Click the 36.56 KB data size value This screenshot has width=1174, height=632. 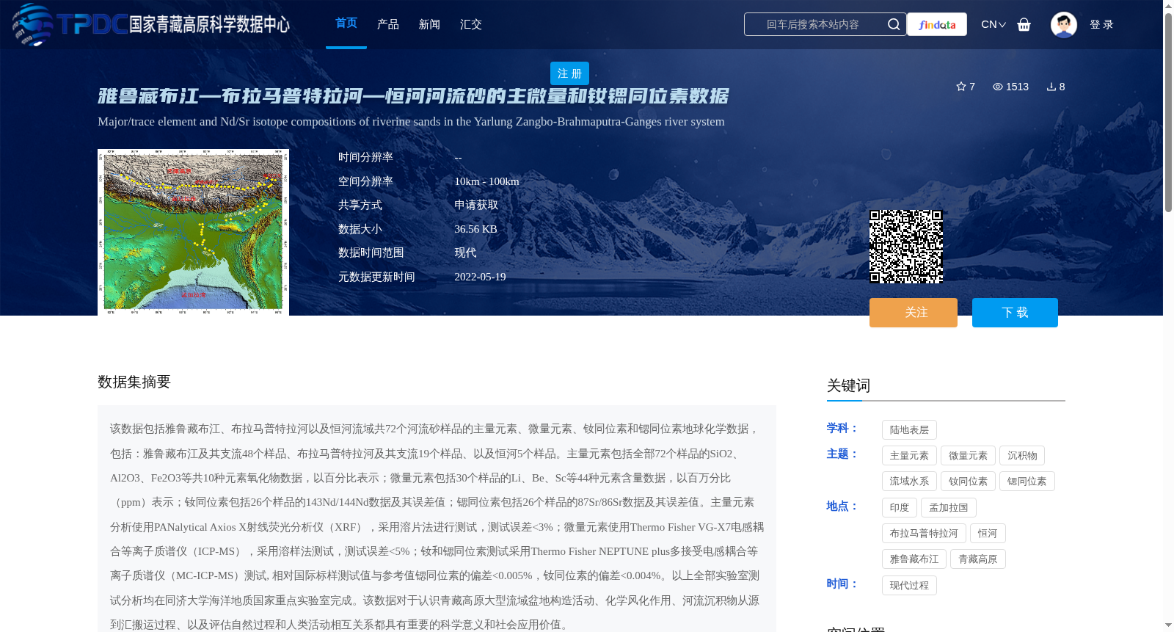(475, 229)
